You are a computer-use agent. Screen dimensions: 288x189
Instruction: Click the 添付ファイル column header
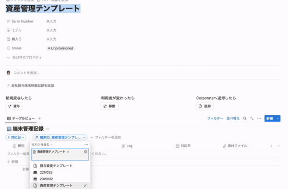point(235,146)
